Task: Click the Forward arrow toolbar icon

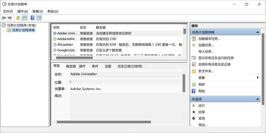Action: pyautogui.click(x=10, y=18)
